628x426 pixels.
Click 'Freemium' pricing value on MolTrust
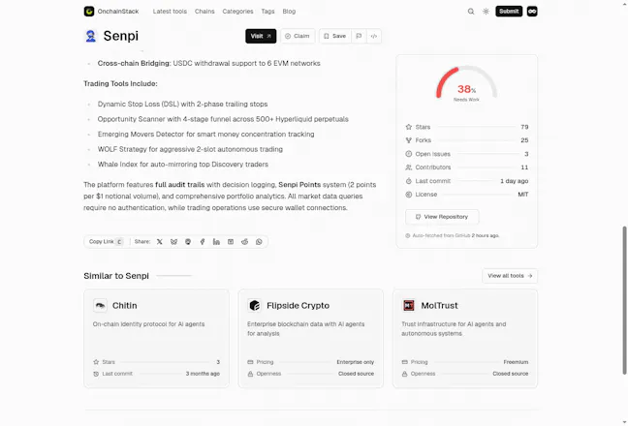[516, 362]
